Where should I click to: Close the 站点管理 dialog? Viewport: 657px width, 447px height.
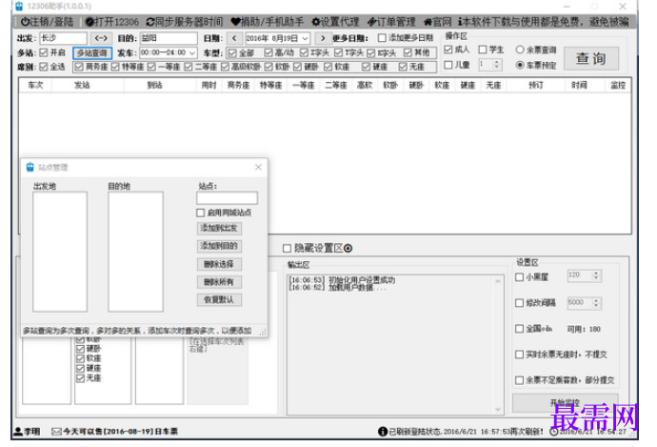[x=259, y=168]
